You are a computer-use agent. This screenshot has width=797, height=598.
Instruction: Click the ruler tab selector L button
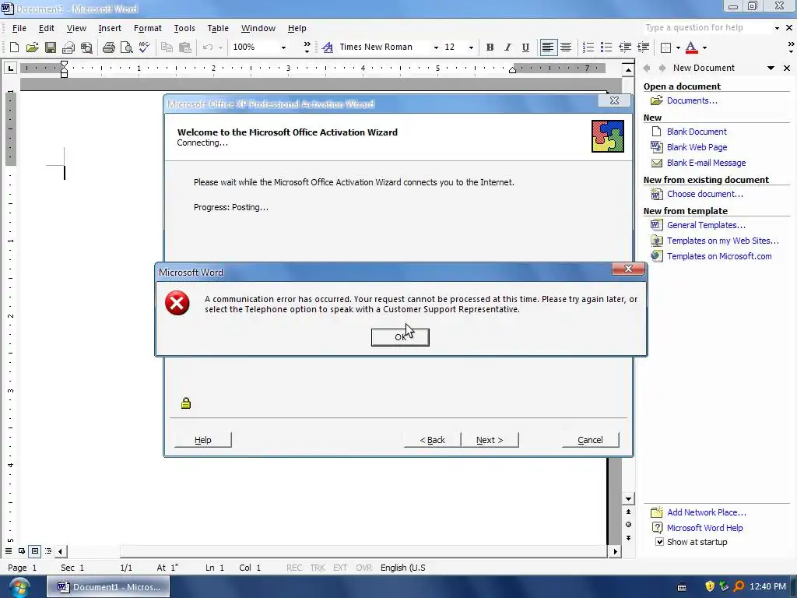coord(10,68)
